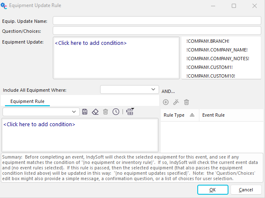Click the save rule floppy disk icon

click(x=85, y=112)
